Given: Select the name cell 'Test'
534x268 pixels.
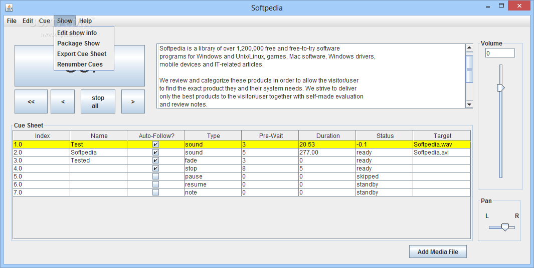Looking at the screenshot, I should point(99,144).
